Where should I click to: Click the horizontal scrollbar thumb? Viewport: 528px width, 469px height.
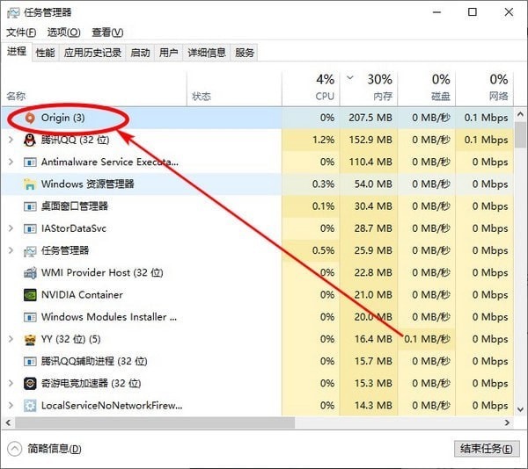coord(155,422)
